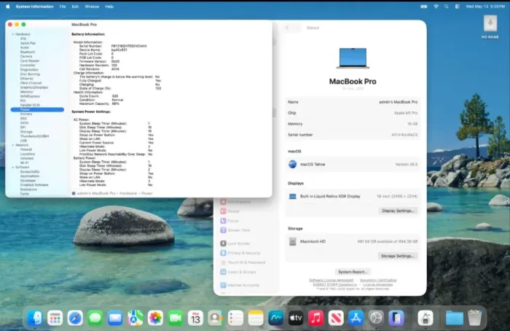Open Notes from the Dock
The image size is (510, 331).
[256, 318]
